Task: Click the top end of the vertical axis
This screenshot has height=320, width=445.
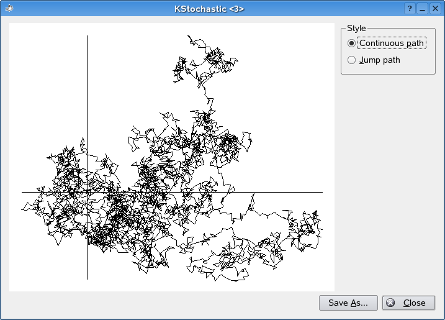Action: coord(87,37)
